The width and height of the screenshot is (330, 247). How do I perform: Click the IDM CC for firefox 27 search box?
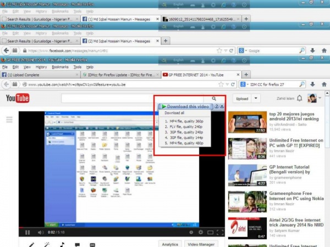(273, 85)
